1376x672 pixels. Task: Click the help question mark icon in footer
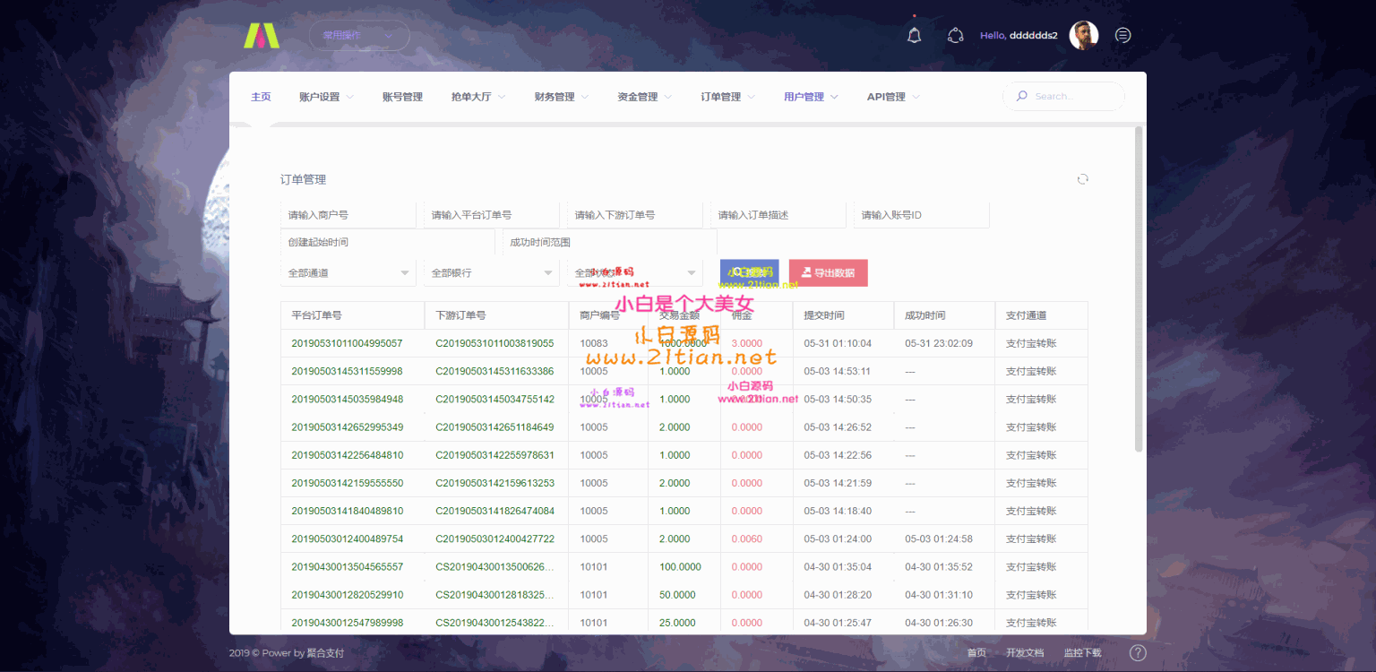pos(1138,653)
